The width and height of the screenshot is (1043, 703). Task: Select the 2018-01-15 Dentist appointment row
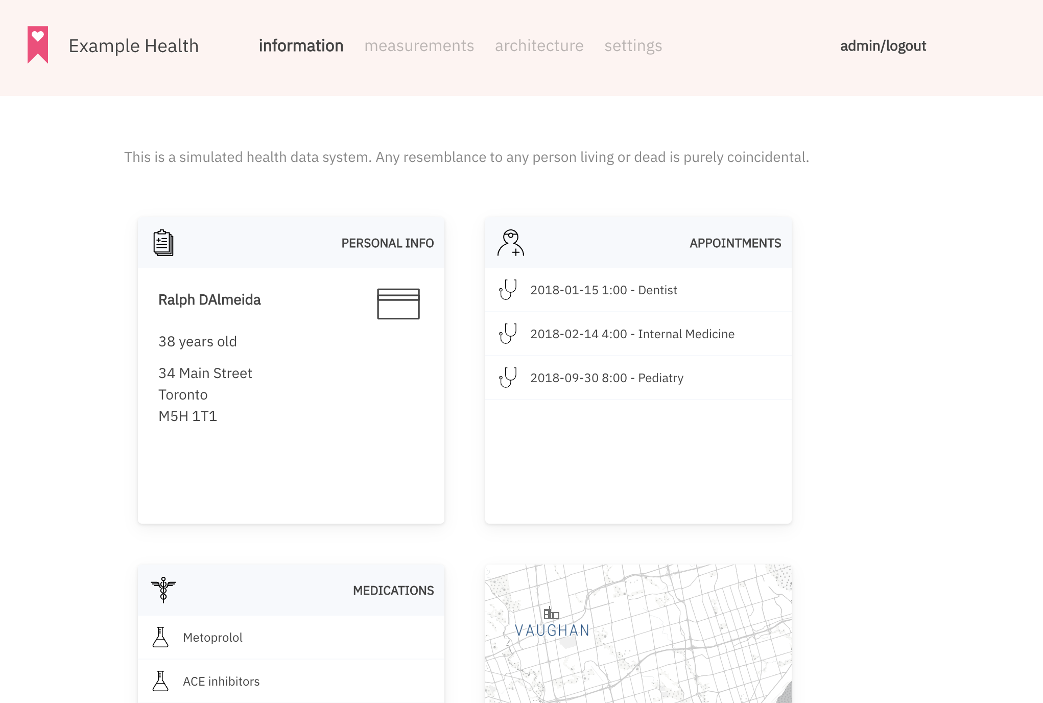pos(603,290)
